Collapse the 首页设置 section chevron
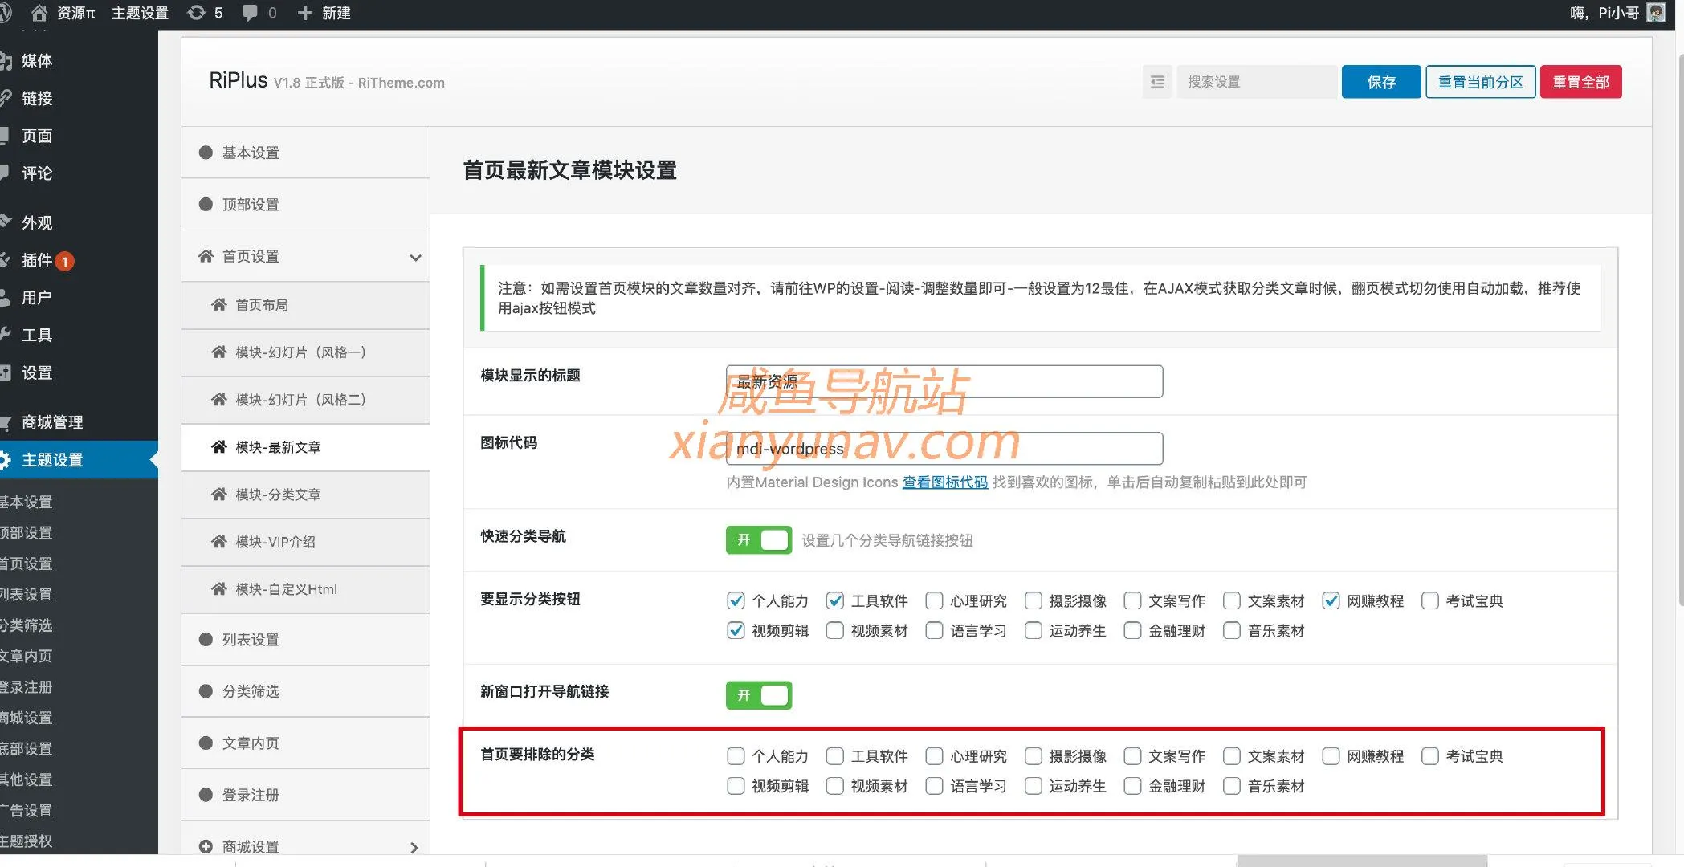The width and height of the screenshot is (1684, 867). [x=415, y=258]
